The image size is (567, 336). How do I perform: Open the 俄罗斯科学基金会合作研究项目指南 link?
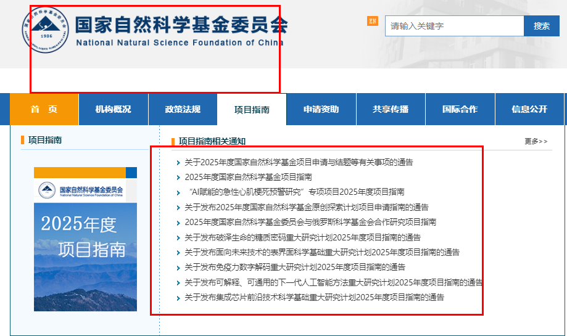(310, 222)
